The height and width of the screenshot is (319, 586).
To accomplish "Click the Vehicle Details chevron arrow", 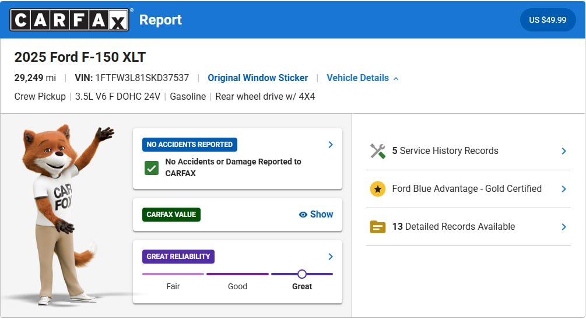I will point(396,79).
